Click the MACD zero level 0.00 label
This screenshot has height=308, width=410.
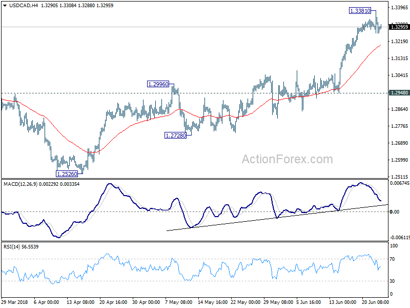coord(394,211)
